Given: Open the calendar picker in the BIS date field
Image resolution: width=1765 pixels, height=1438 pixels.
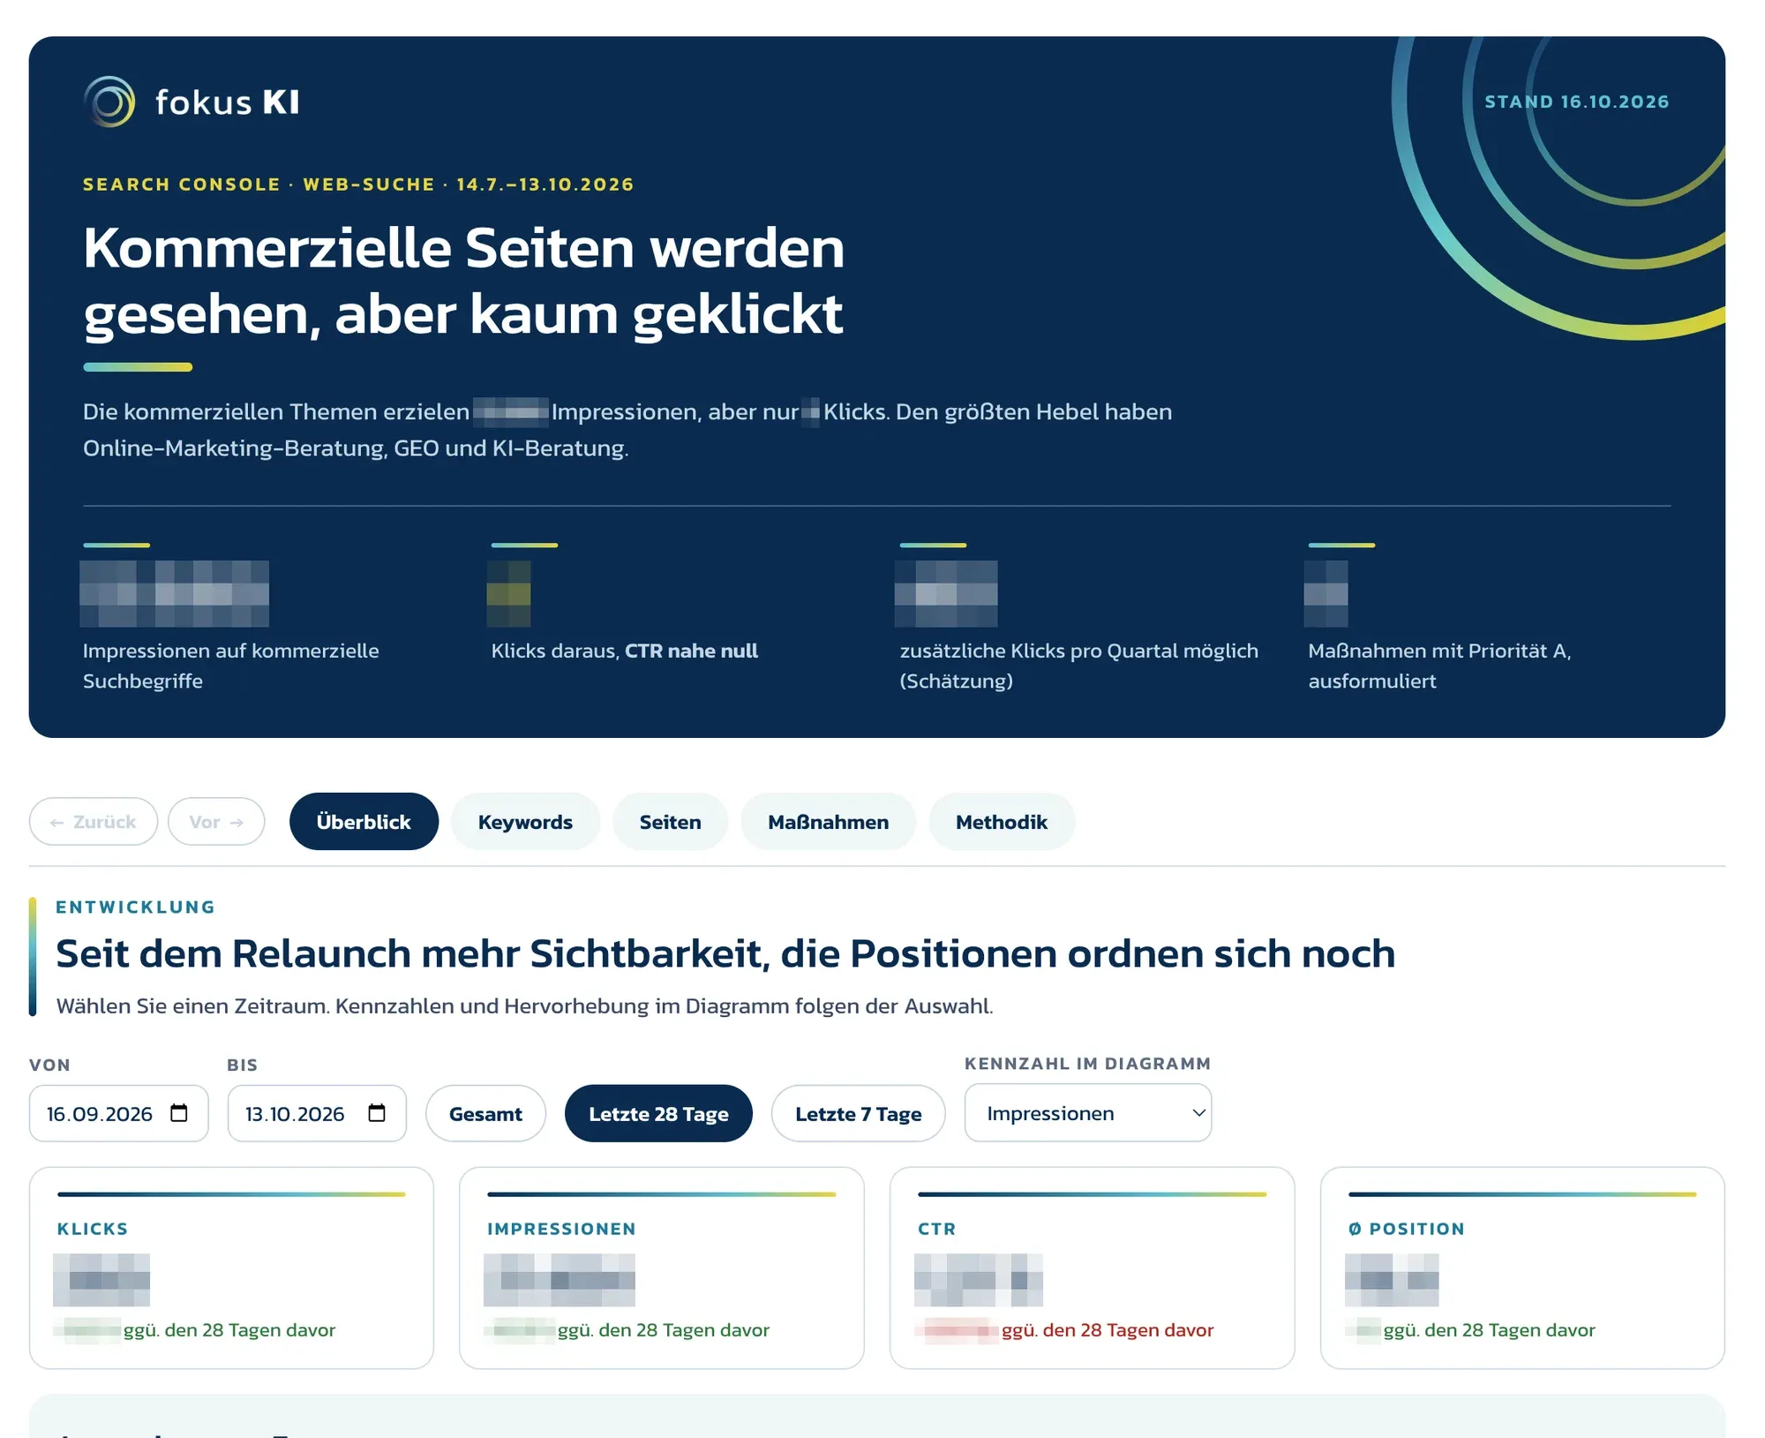Looking at the screenshot, I should [377, 1113].
